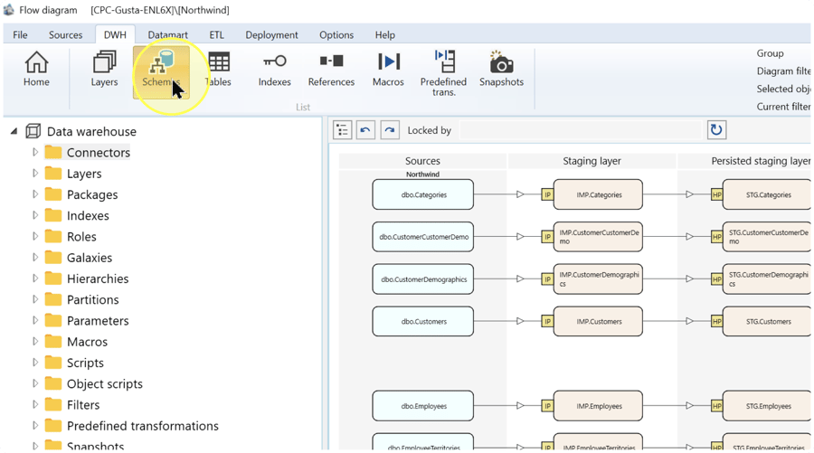Click the Locked by text field

pos(581,129)
